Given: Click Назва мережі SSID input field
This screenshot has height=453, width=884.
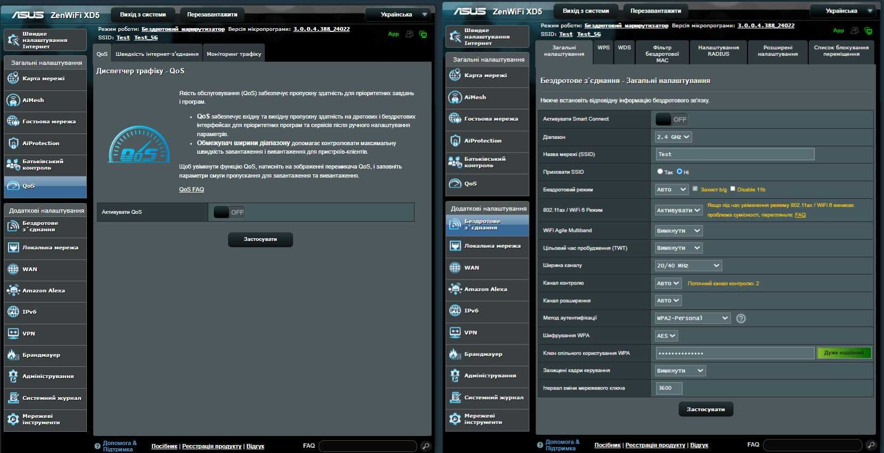Looking at the screenshot, I should point(735,154).
